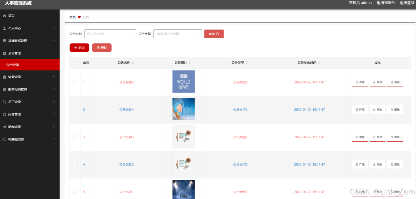The width and height of the screenshot is (416, 199).
Task: Click the home icon beside 首页 in sidebar
Action: [4, 16]
